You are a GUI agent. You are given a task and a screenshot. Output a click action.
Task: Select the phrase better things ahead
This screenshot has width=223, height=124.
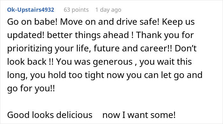click(88, 35)
